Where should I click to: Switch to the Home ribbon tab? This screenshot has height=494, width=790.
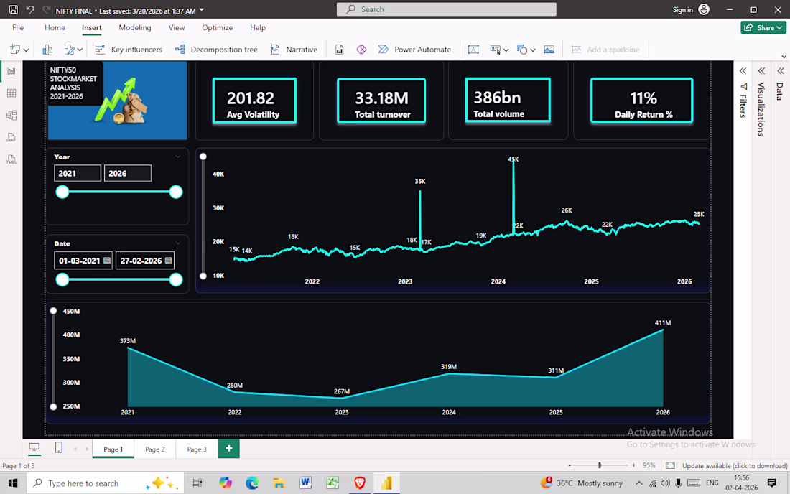(x=55, y=28)
